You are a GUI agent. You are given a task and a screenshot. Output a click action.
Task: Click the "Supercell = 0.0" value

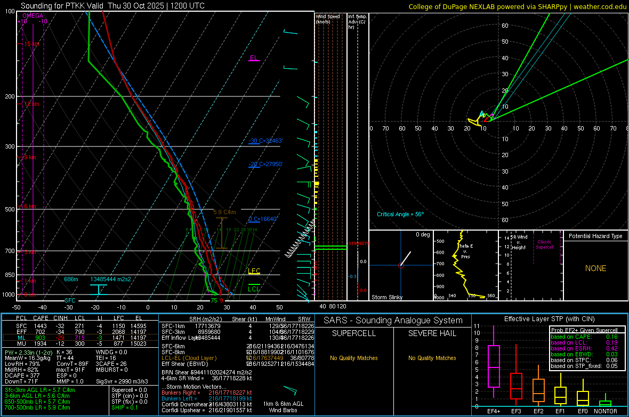pyautogui.click(x=129, y=390)
